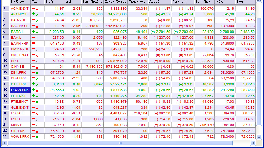Sort by the Τιμή column header
The height and width of the screenshot is (148, 264).
pyautogui.click(x=55, y=2)
